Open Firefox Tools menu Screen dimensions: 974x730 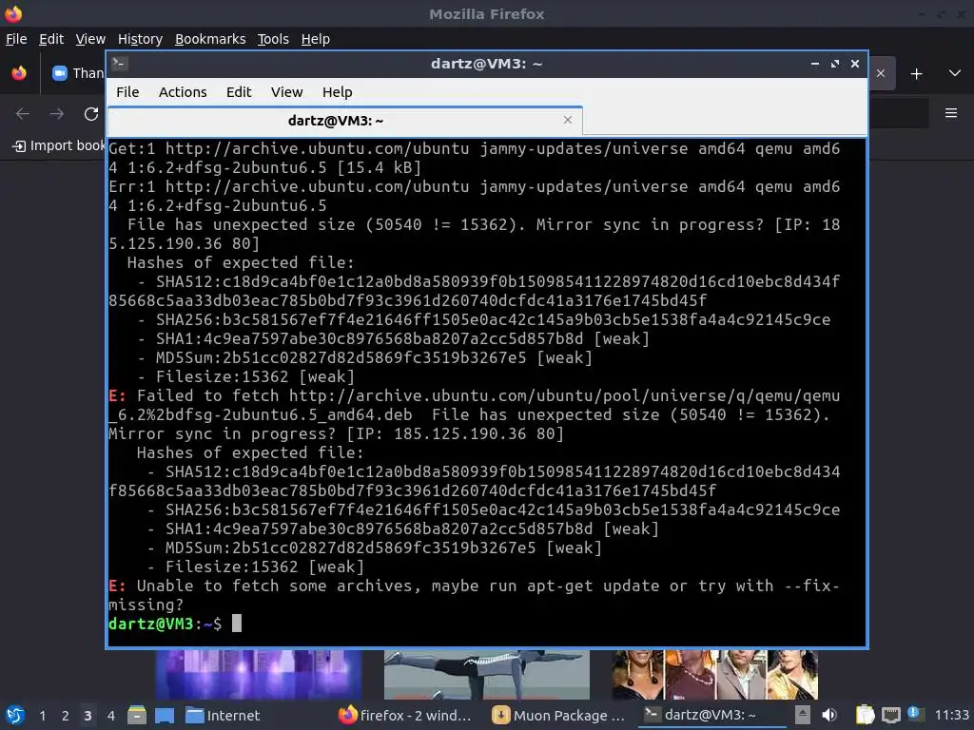tap(273, 39)
